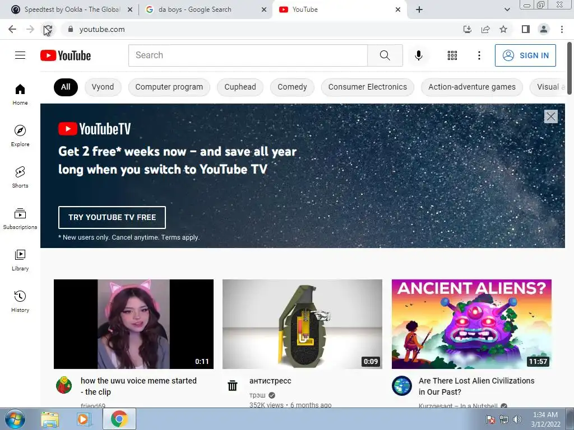Start voice search with microphone icon

(418, 55)
